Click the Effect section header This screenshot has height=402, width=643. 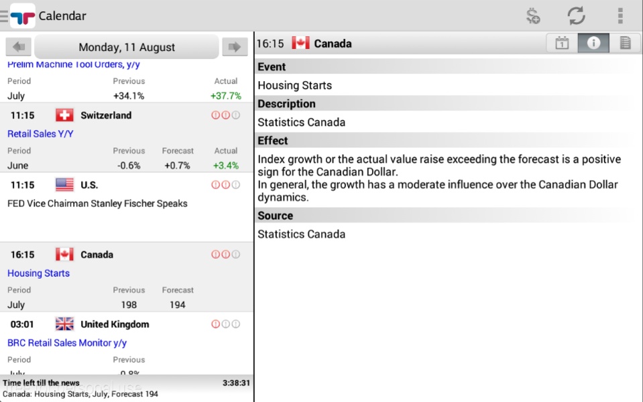point(448,141)
